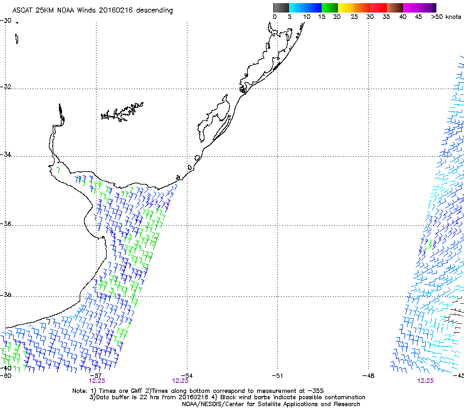Select the -34 latitude axis label
464x408 pixels.
[x=6, y=154]
